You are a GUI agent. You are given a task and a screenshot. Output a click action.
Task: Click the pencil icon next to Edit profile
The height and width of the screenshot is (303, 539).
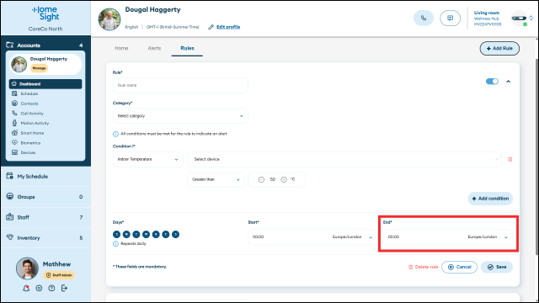tap(211, 27)
